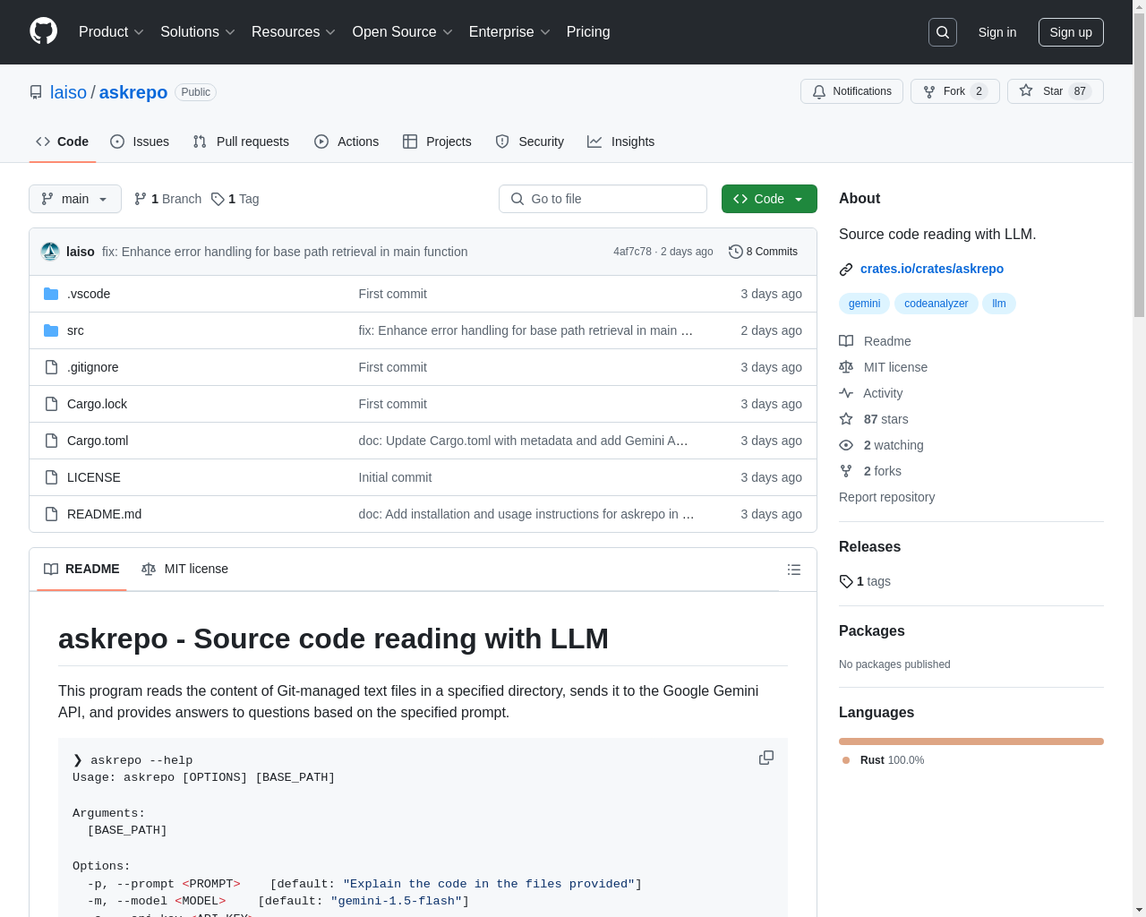Open the README.md file

[x=104, y=514]
